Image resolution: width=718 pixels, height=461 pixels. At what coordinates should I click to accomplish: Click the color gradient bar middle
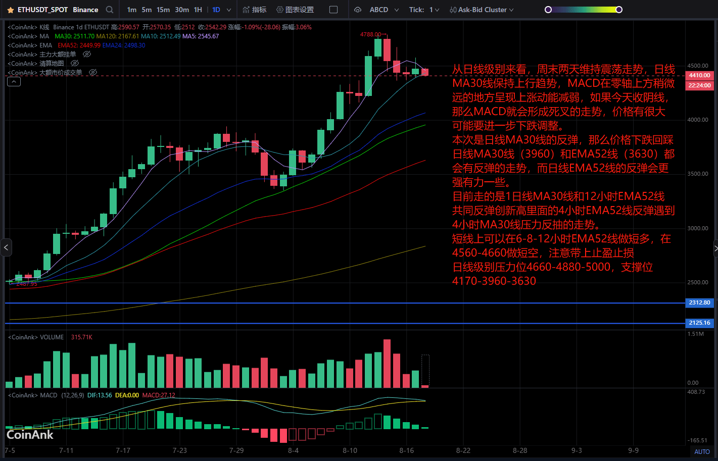584,10
